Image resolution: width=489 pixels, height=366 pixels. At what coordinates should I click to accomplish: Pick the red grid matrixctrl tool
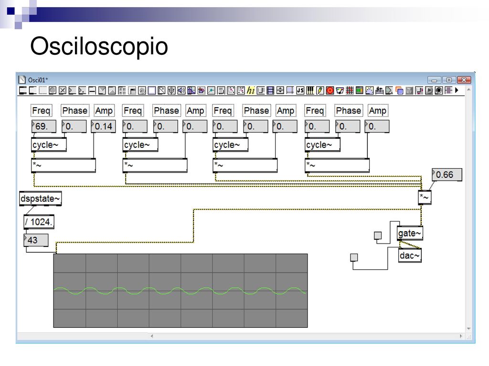click(350, 91)
